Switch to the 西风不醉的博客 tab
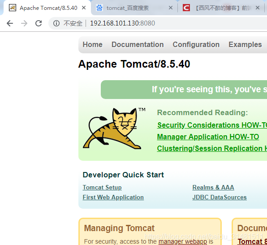This screenshot has width=267, height=245. coord(221,8)
